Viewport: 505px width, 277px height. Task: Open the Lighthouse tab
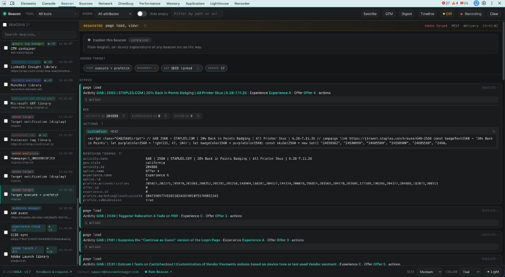(219, 3)
